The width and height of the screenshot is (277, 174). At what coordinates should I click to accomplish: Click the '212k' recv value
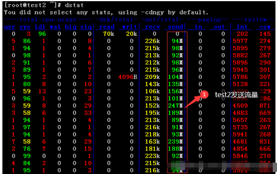[153, 62]
